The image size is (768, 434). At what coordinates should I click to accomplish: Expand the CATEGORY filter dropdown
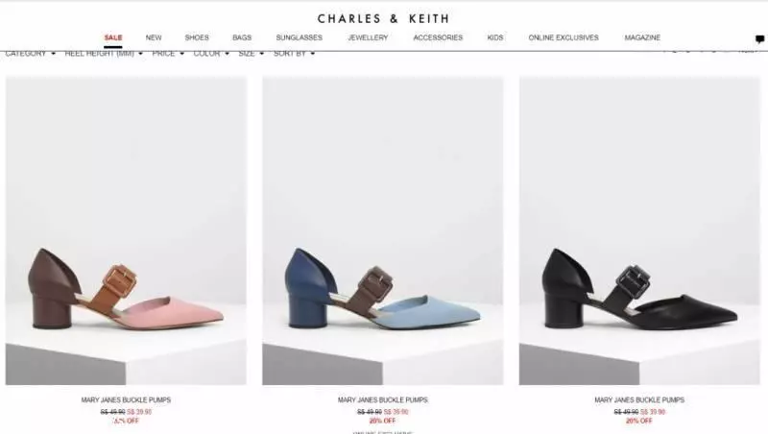click(x=31, y=54)
